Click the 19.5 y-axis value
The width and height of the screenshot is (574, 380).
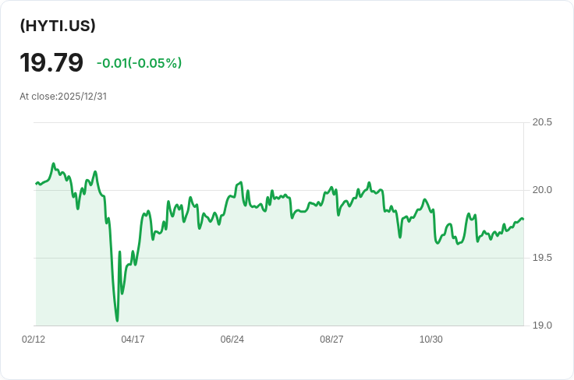tap(542, 258)
